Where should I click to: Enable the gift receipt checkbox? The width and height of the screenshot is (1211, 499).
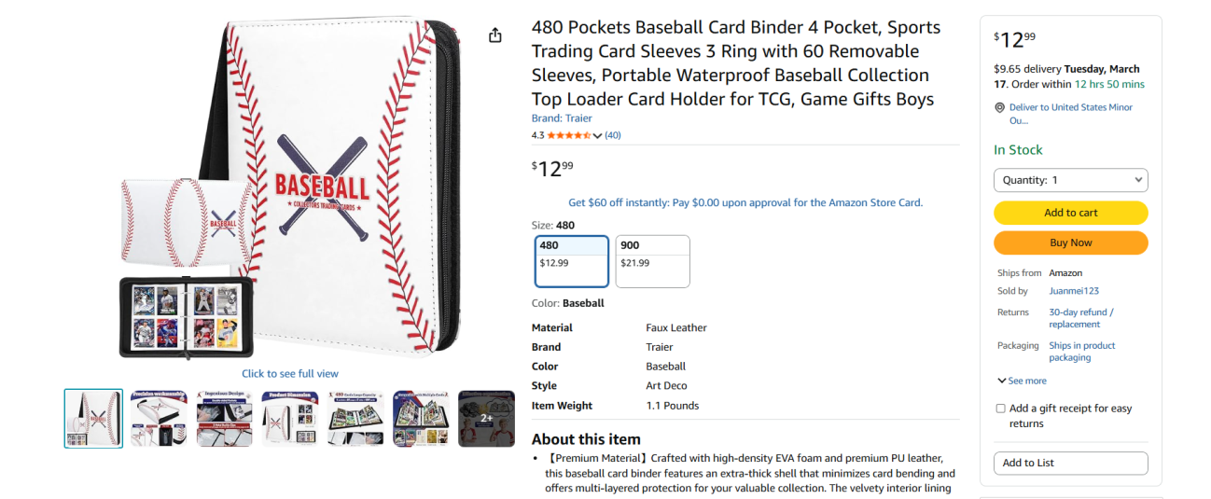[1001, 409]
